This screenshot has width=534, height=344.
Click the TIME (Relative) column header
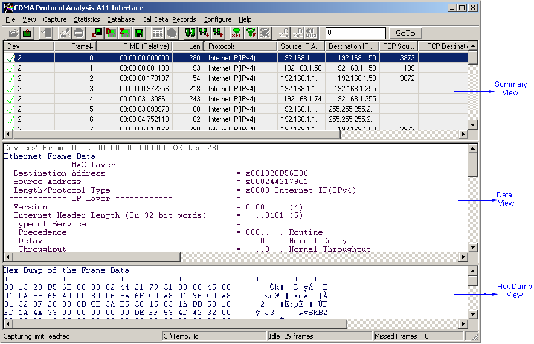pos(135,46)
